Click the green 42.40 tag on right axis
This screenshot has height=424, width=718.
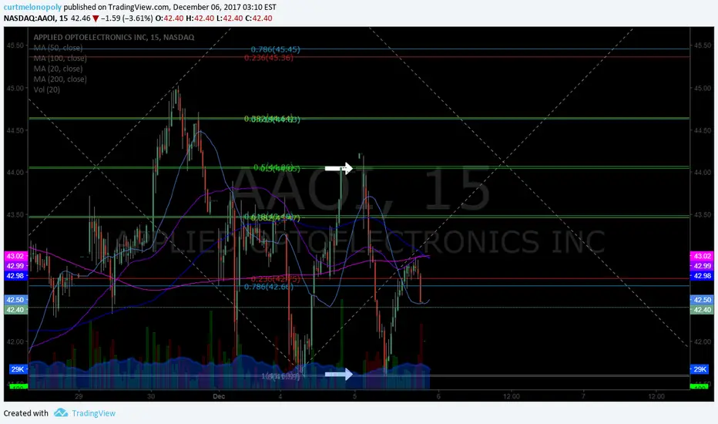[x=702, y=310]
